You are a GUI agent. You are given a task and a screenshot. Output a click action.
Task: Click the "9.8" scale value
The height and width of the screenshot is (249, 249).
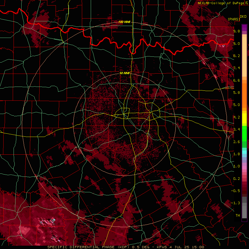tap(237, 31)
